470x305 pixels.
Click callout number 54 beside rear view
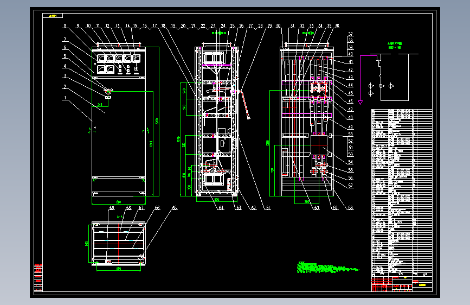click(350, 162)
